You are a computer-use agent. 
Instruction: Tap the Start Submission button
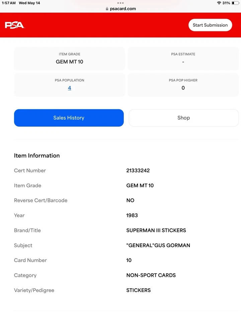tap(210, 25)
